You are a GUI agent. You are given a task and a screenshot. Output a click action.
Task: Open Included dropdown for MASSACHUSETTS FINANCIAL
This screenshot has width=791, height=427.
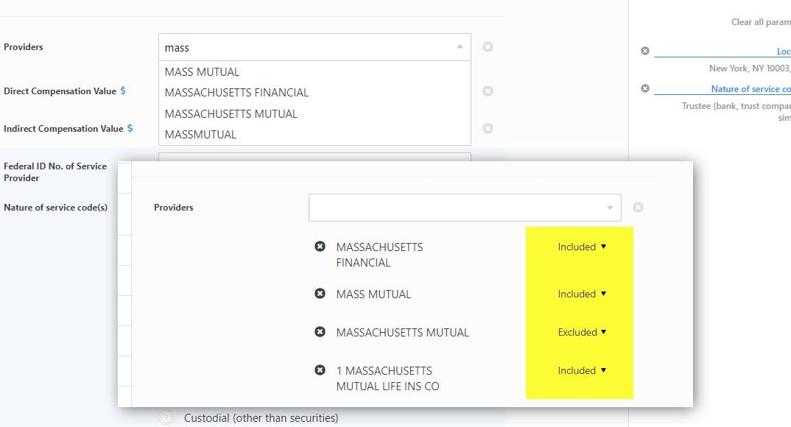pos(582,247)
